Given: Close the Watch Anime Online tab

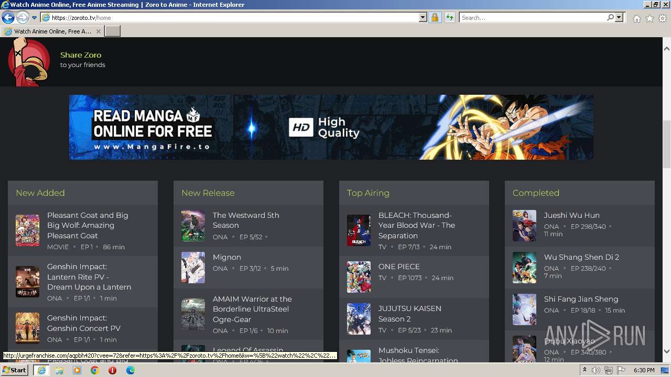Looking at the screenshot, I should (x=98, y=31).
